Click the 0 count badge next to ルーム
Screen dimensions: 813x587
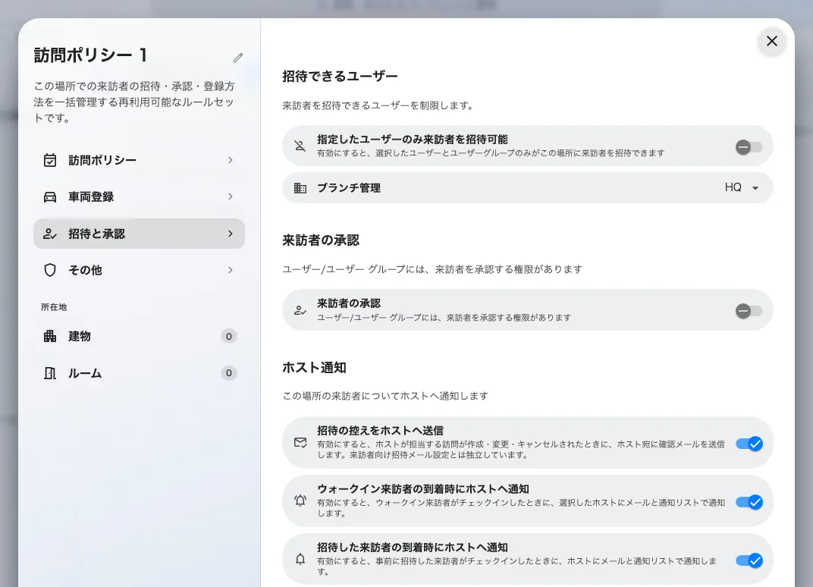click(229, 373)
